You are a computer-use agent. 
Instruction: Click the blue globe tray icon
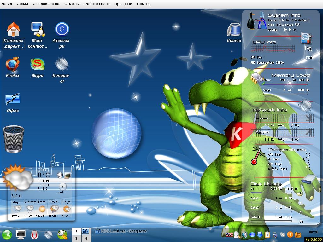pyautogui.click(x=252, y=234)
